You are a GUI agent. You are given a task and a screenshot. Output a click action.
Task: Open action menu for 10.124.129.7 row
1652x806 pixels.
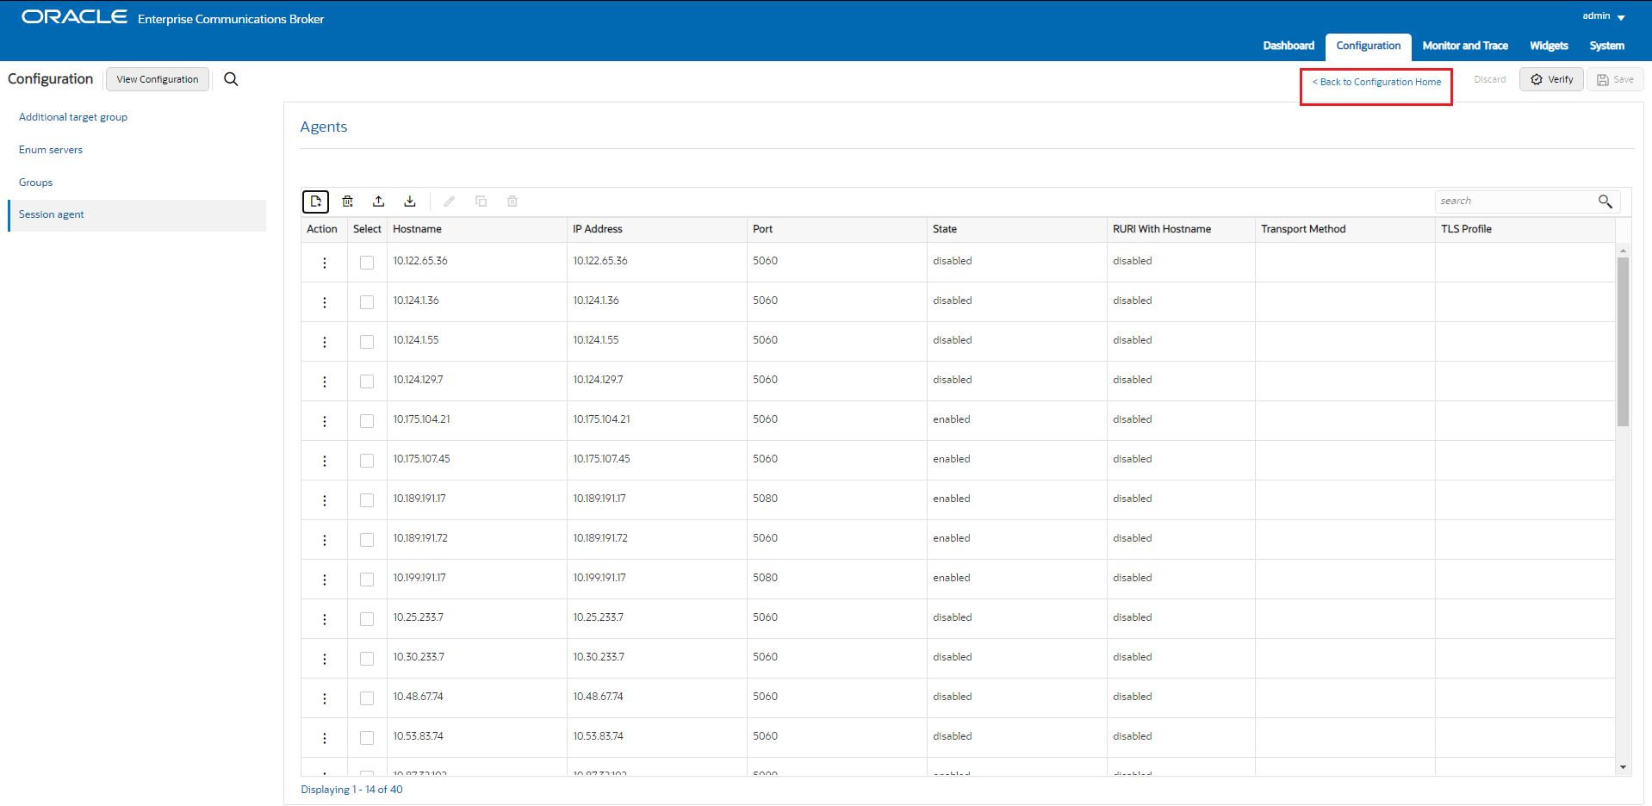(x=325, y=381)
